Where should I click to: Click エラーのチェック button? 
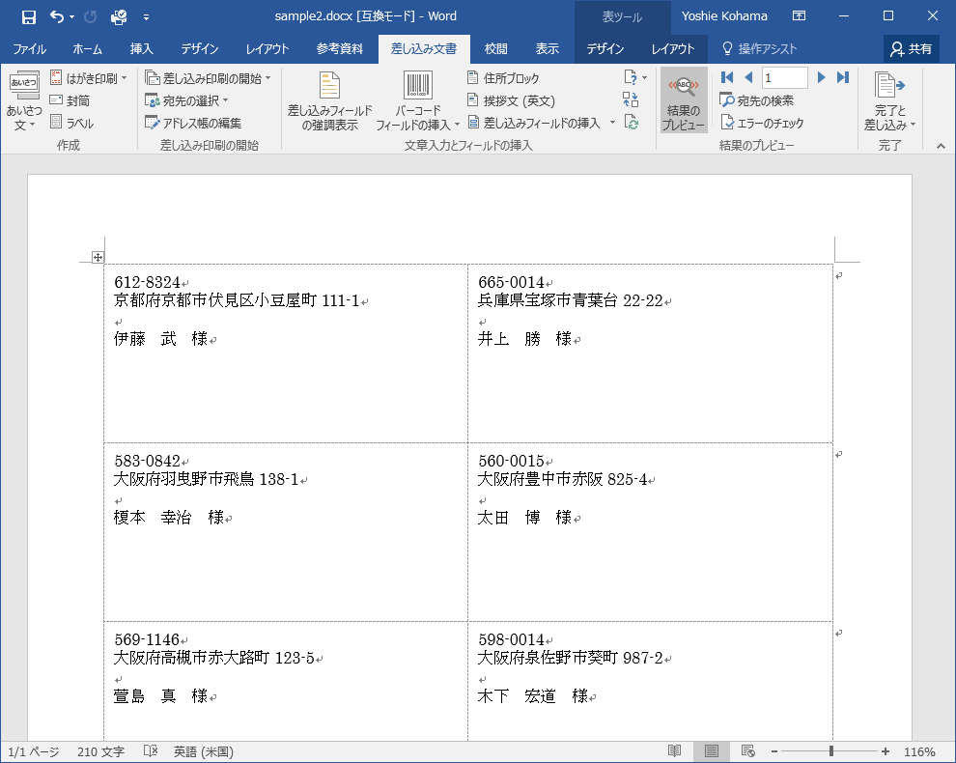[x=762, y=123]
